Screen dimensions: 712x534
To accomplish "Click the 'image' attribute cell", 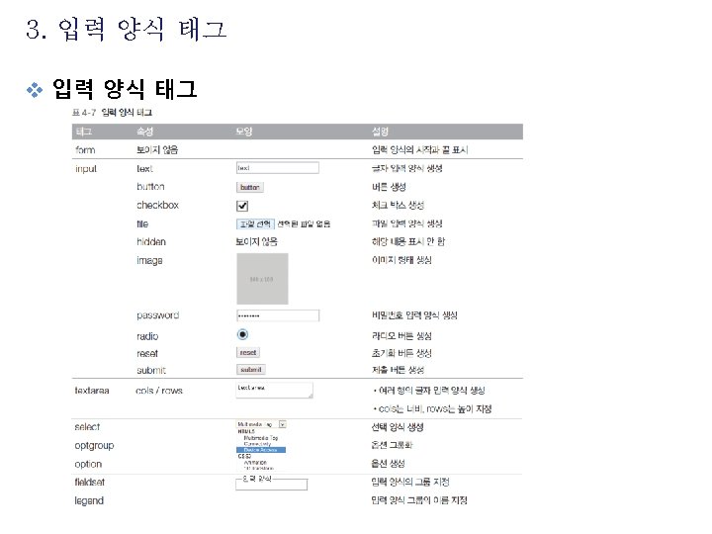I will 149,261.
